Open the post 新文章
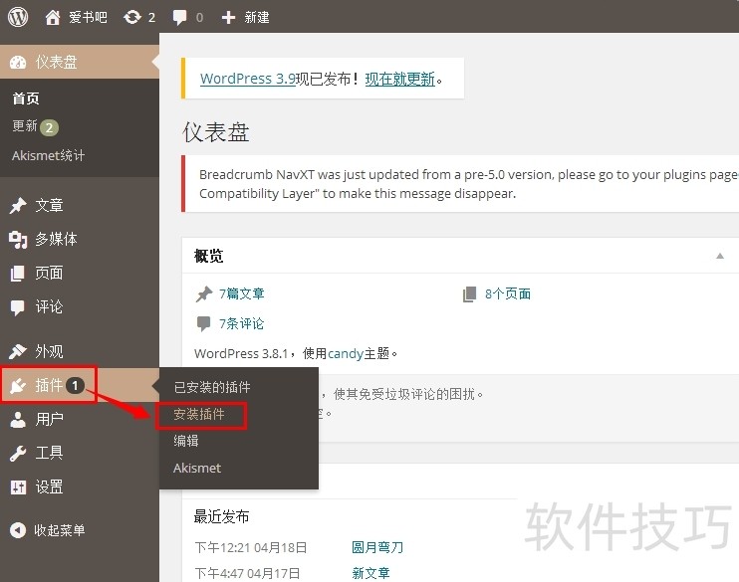 [x=370, y=573]
